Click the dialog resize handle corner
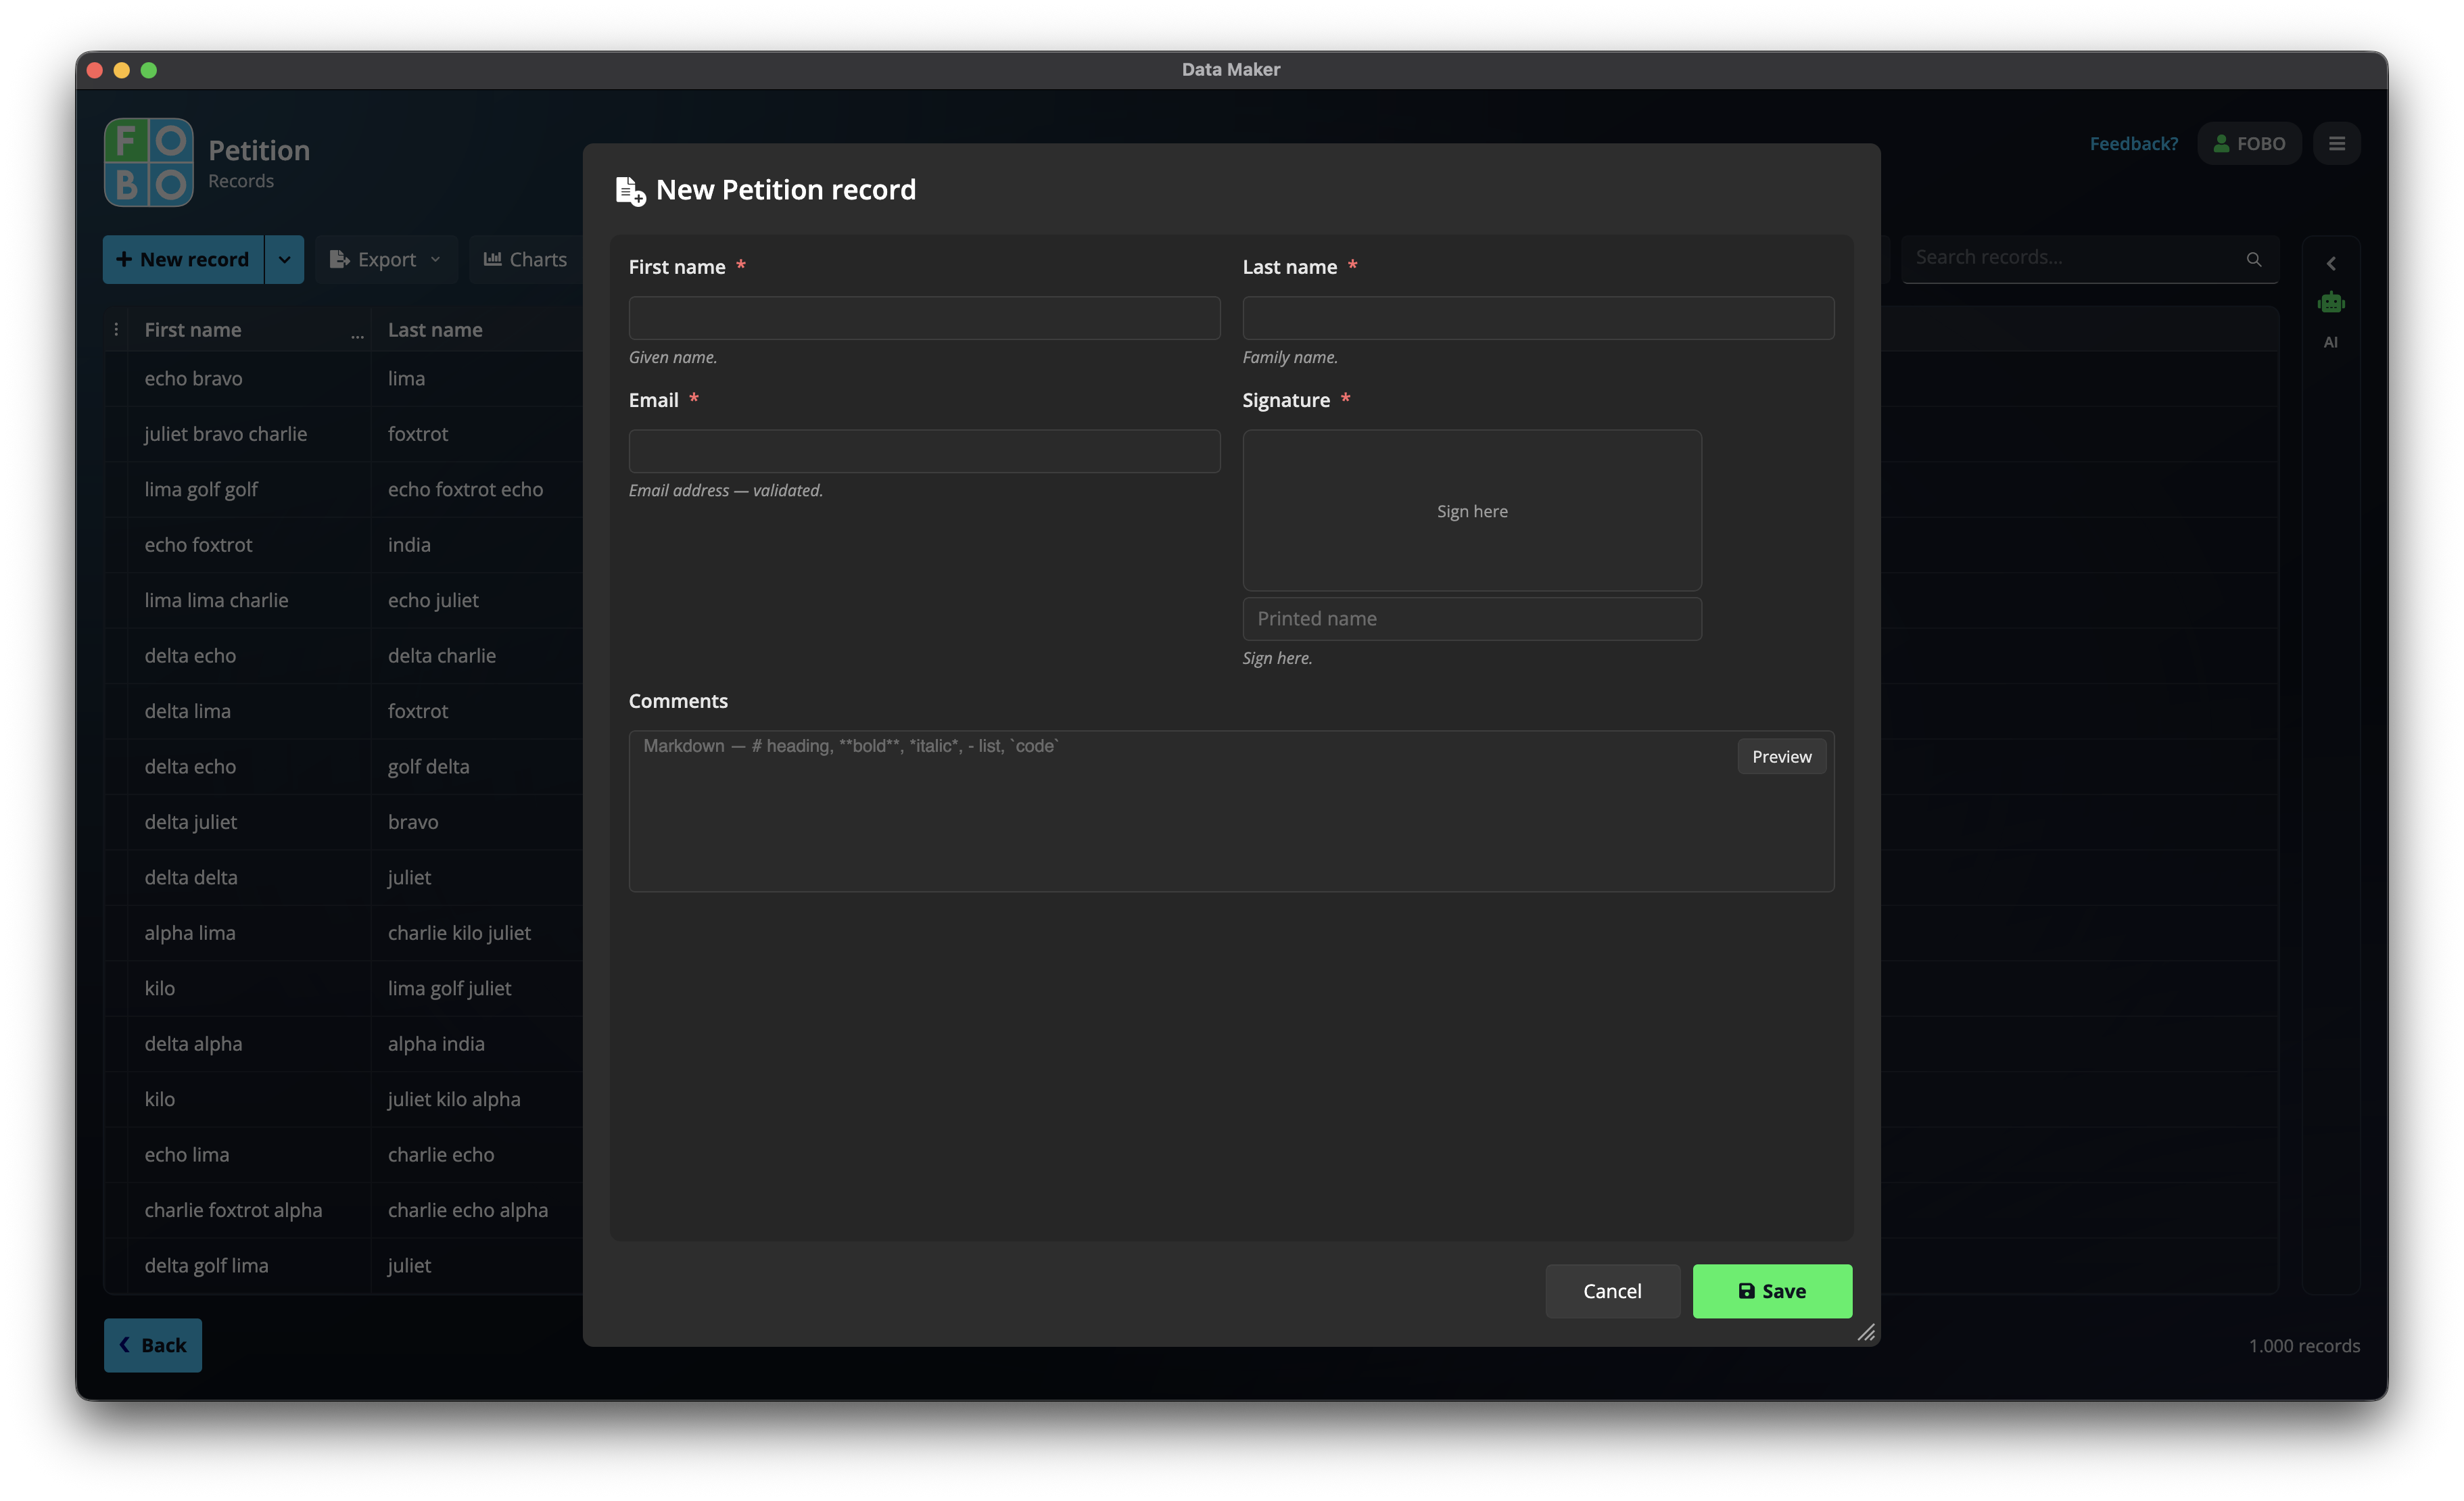Image resolution: width=2464 pixels, height=1501 pixels. pyautogui.click(x=1866, y=1332)
